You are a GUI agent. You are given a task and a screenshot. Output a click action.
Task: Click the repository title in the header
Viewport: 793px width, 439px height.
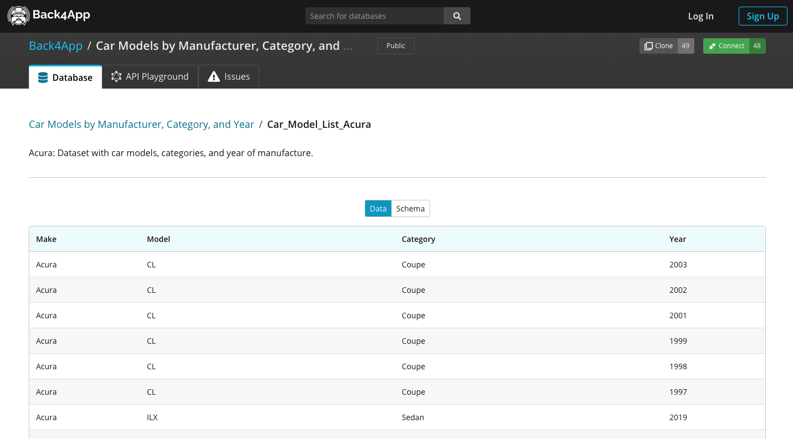[x=224, y=46]
